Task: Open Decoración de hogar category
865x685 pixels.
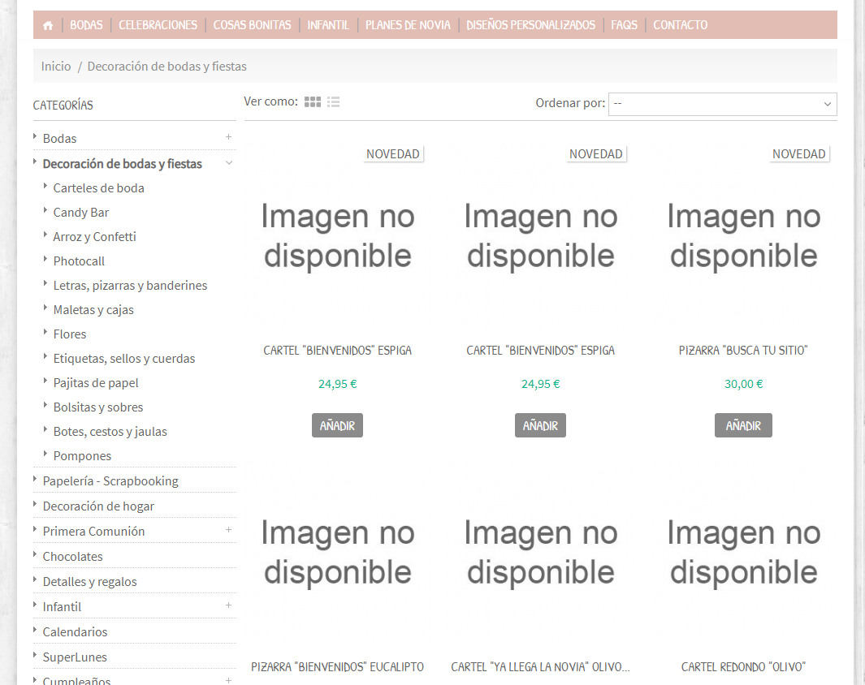Action: 98,506
